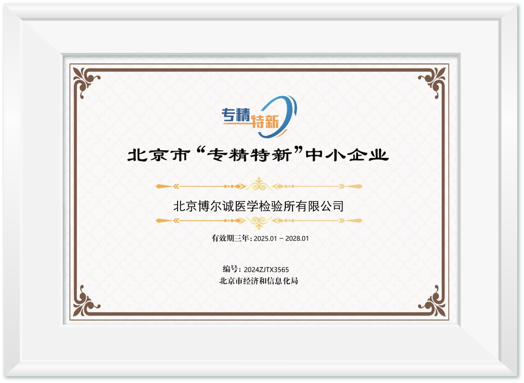
Task: Select the certificate number 2024ZJTX3565
Action: [267, 270]
